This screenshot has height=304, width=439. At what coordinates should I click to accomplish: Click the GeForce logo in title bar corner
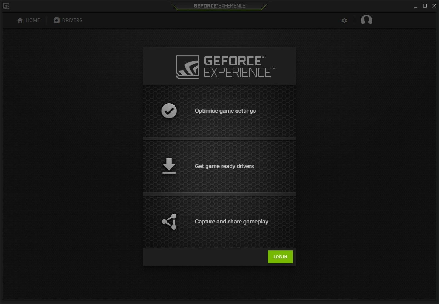(6, 6)
